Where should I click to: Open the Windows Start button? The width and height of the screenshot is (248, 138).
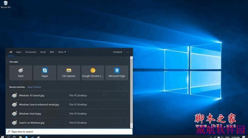coord(2,137)
